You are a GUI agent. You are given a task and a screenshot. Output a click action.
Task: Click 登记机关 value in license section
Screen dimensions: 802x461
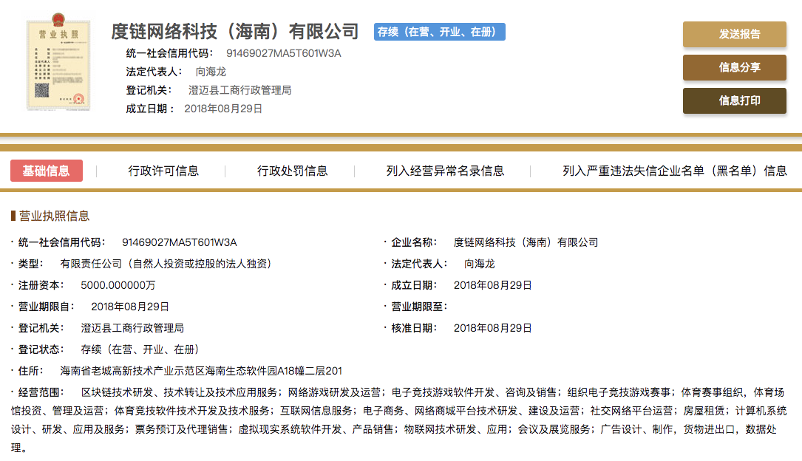click(x=132, y=328)
